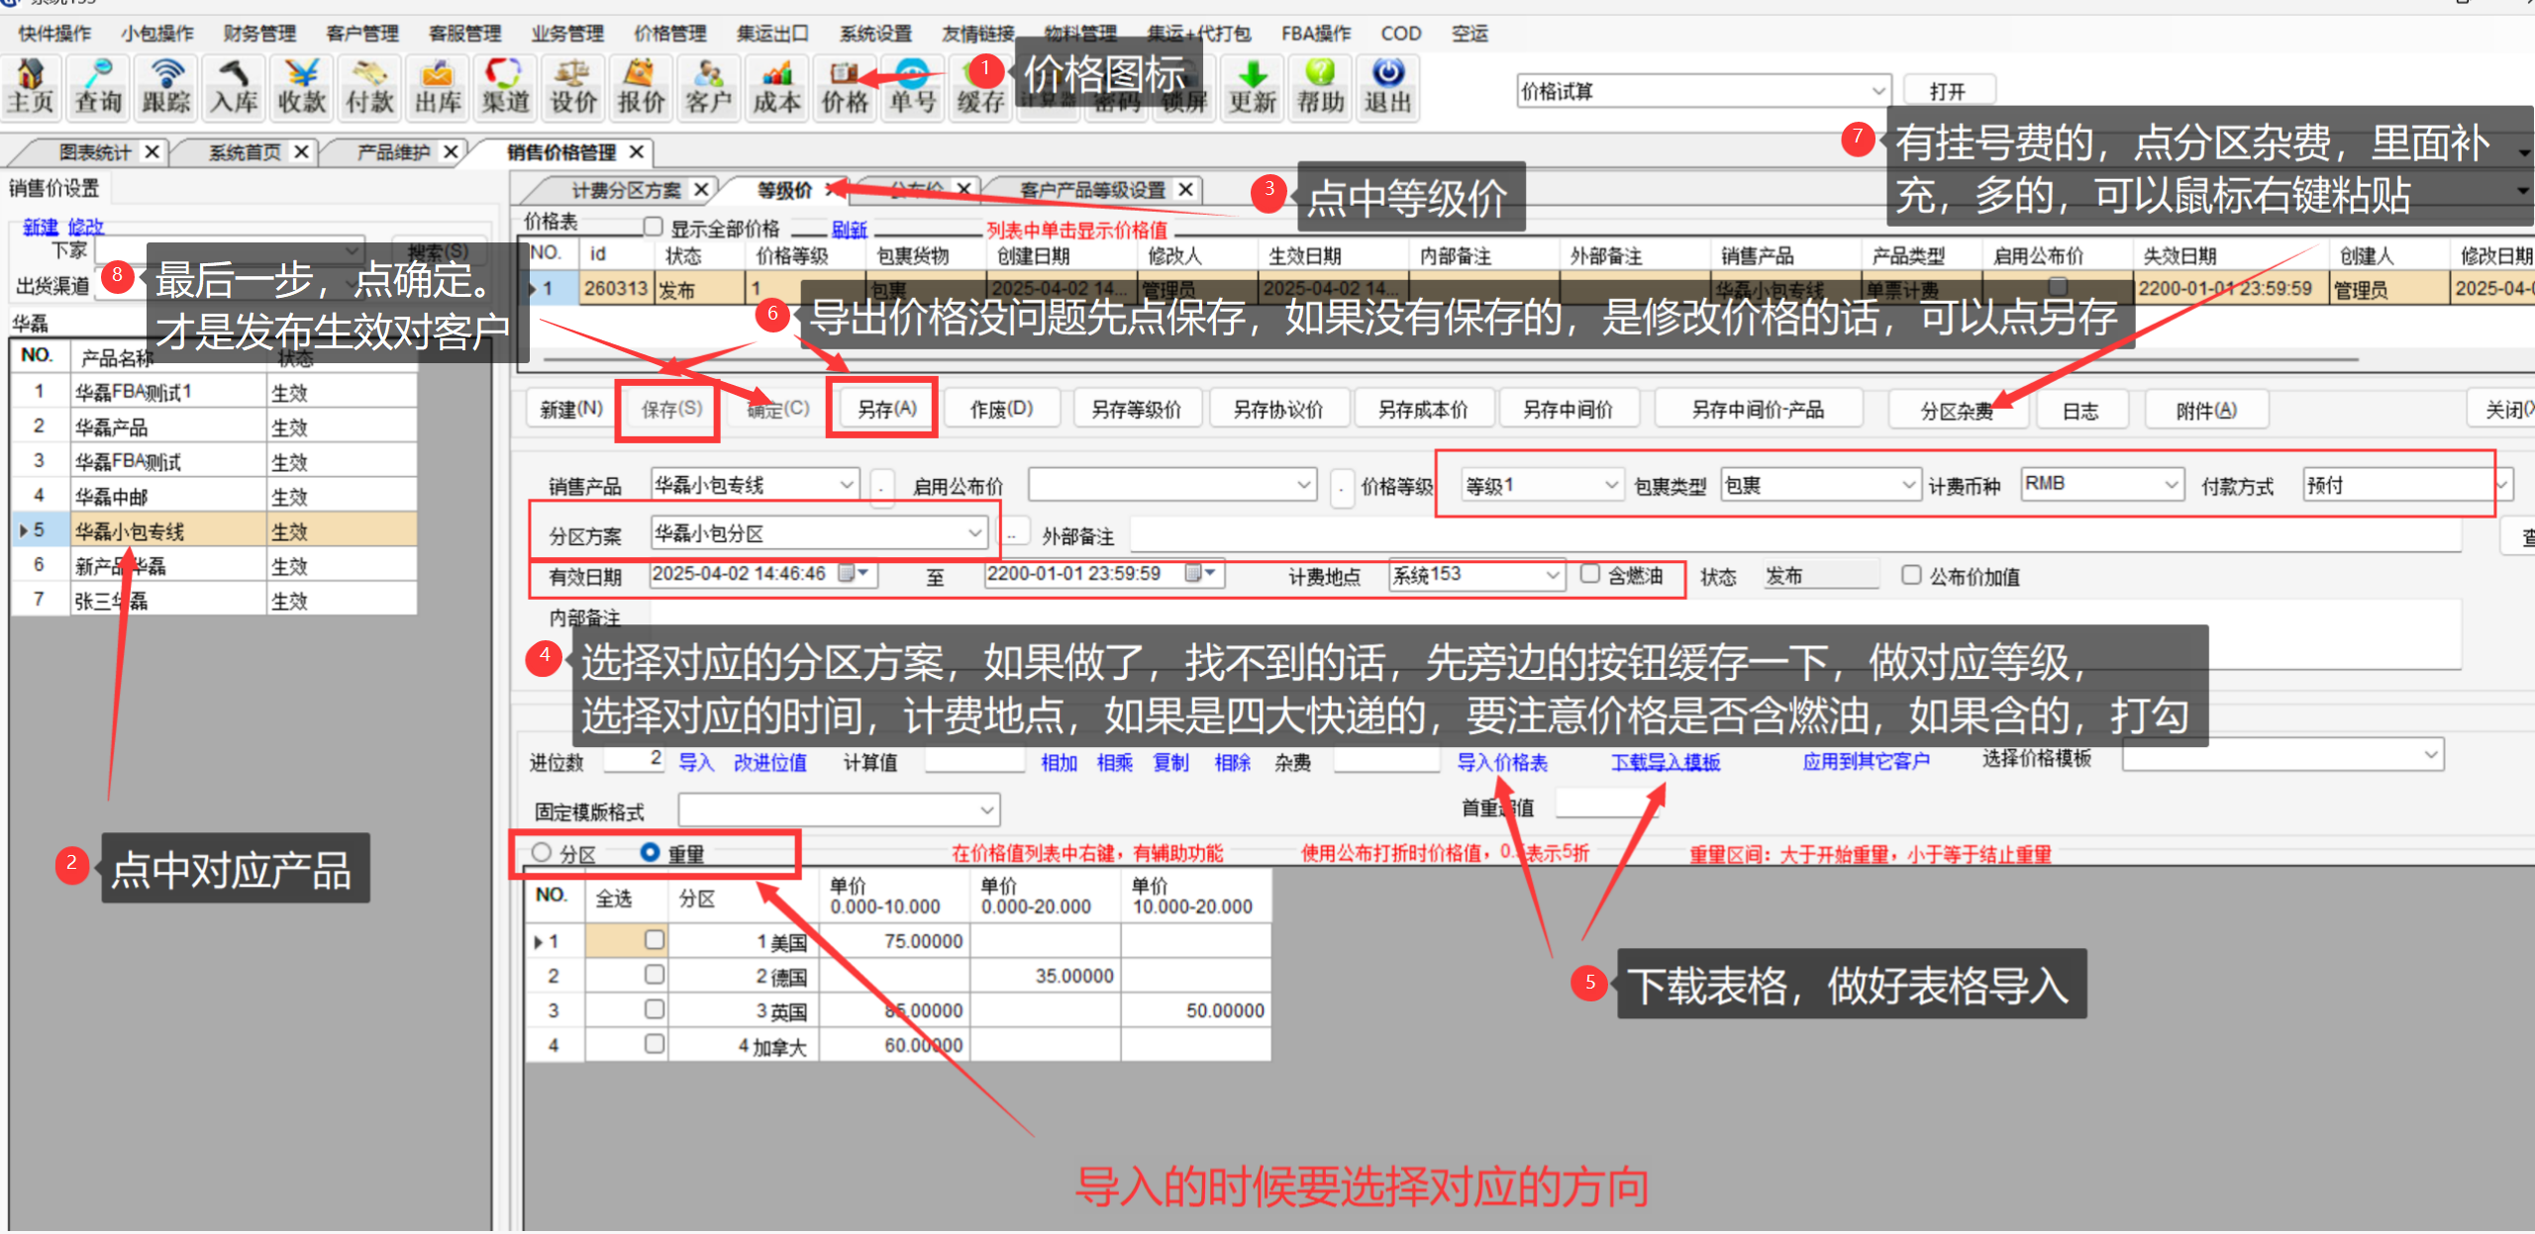Select the 分区 radio button
The height and width of the screenshot is (1234, 2535).
click(542, 852)
